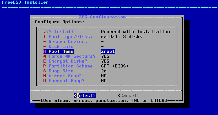The image size is (218, 115).
Task: Click the raidz1: 3 disks value
Action: tap(122, 36)
